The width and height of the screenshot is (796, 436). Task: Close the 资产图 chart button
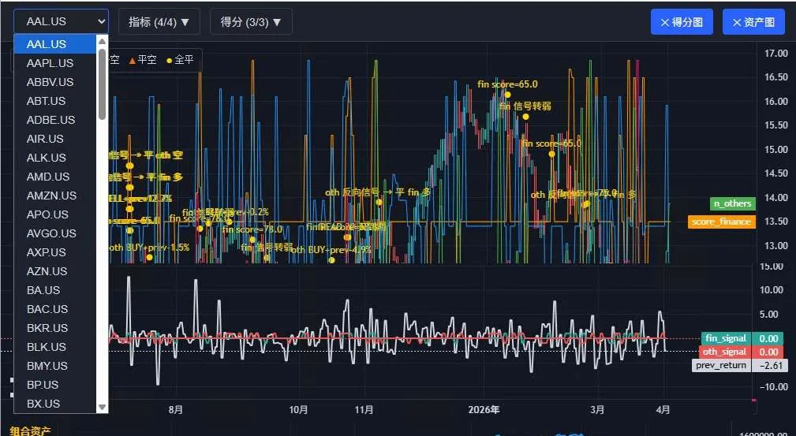[x=753, y=22]
